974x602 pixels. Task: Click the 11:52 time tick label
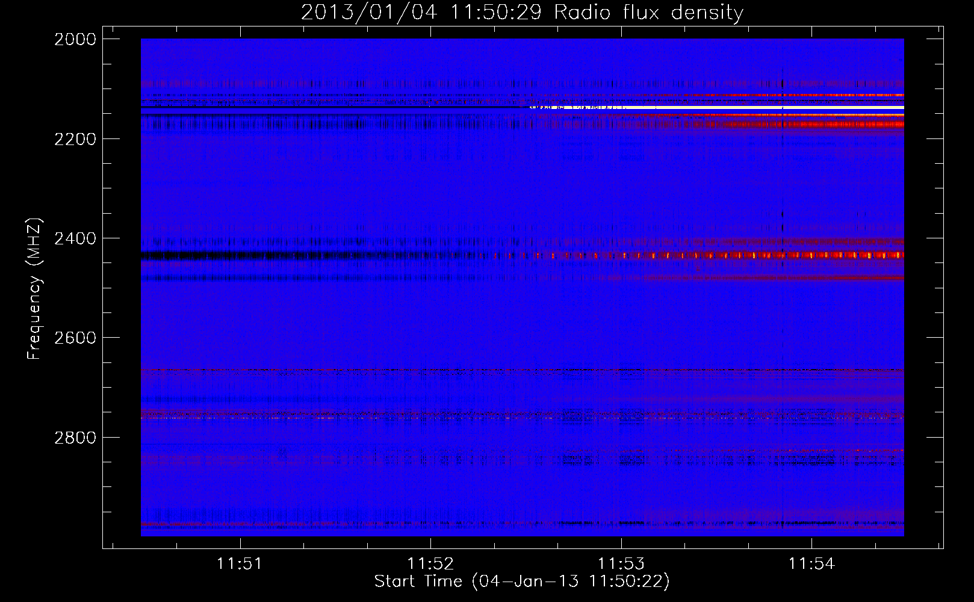pos(430,563)
